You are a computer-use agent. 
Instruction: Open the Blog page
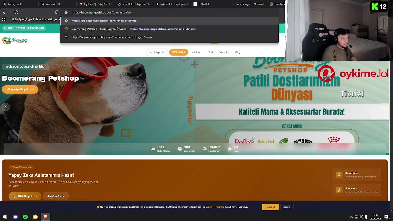point(238,52)
